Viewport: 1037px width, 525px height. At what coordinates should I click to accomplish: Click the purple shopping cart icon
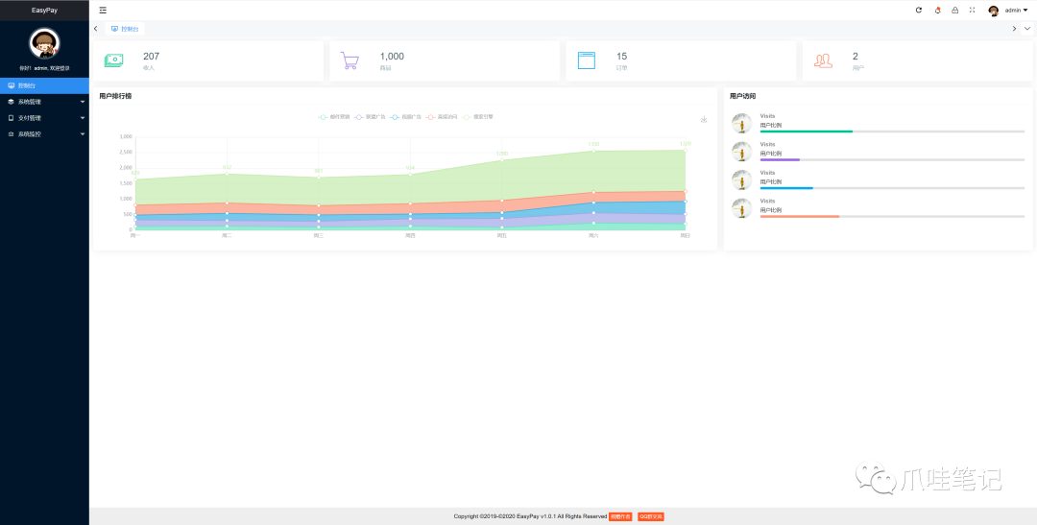pos(350,60)
